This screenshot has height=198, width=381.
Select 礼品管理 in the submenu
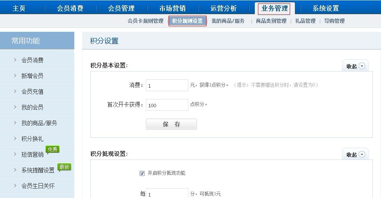pos(305,21)
